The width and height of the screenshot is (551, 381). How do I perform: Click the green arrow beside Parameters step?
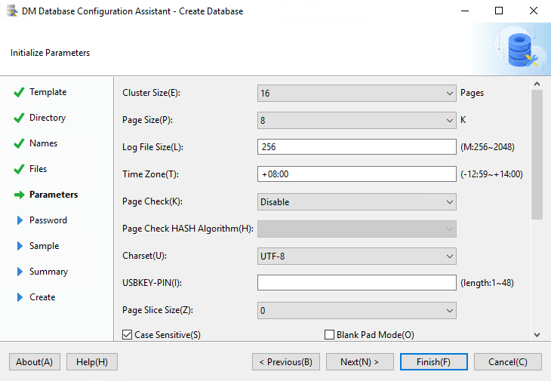click(x=19, y=195)
